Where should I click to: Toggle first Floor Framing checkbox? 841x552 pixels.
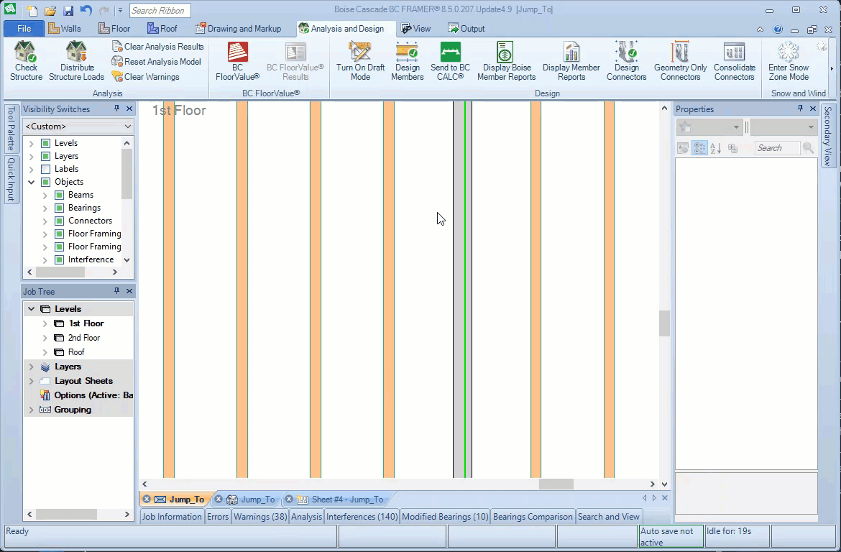[x=60, y=234]
